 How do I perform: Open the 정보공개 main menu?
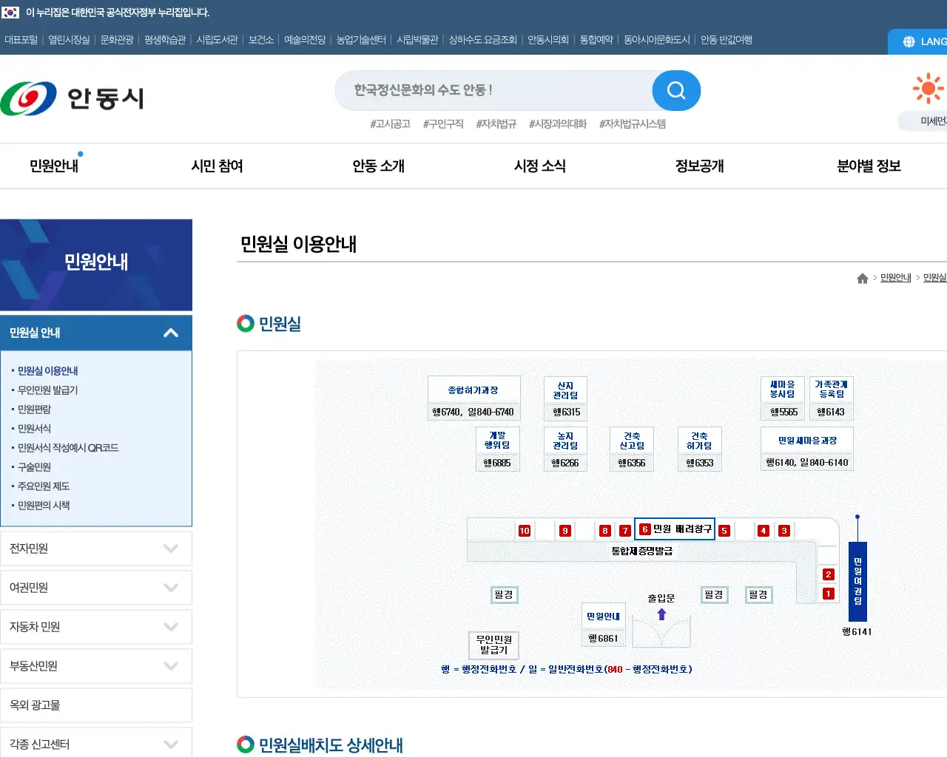[699, 166]
